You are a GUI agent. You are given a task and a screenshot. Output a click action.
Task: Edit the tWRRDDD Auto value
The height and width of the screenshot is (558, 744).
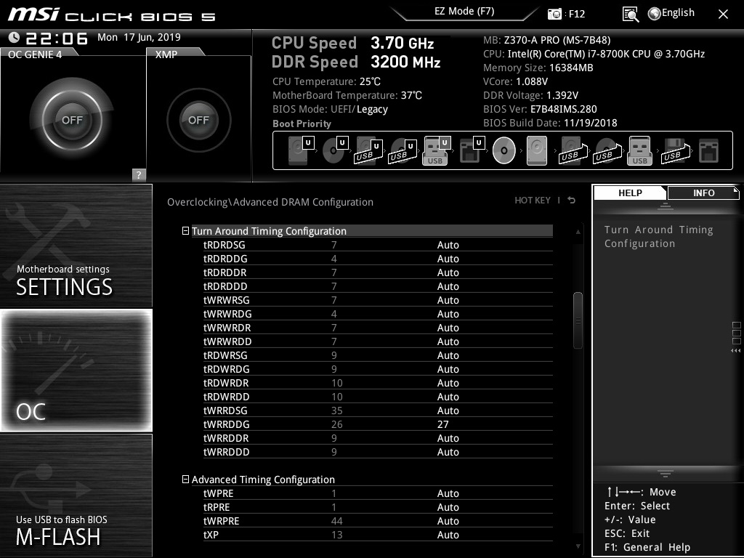point(448,452)
